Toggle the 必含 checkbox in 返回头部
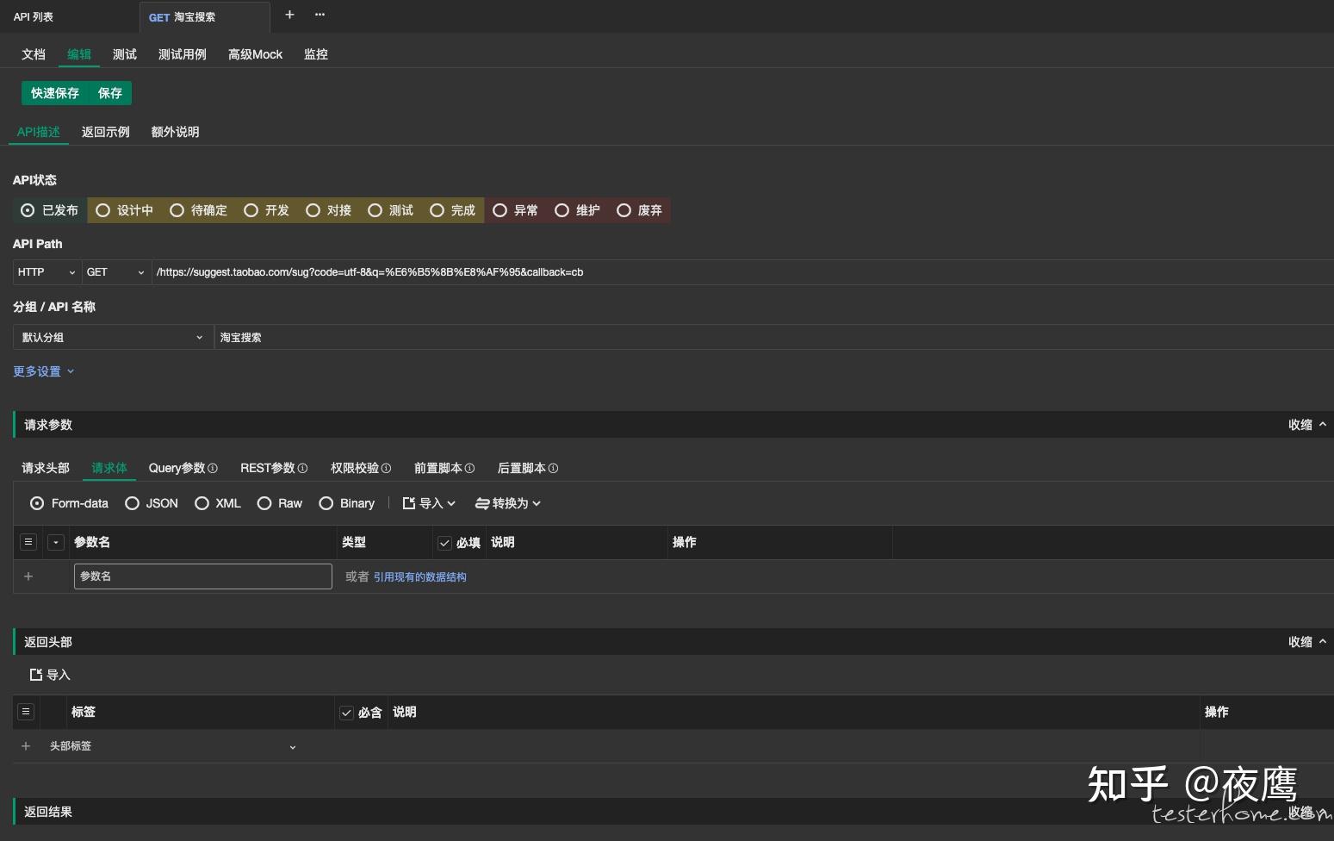1334x841 pixels. 346,713
